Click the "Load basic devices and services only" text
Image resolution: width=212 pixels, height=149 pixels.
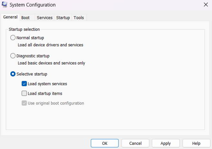pos(51,63)
